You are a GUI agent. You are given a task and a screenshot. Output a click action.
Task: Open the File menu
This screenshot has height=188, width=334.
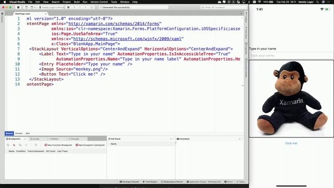(30, 2)
